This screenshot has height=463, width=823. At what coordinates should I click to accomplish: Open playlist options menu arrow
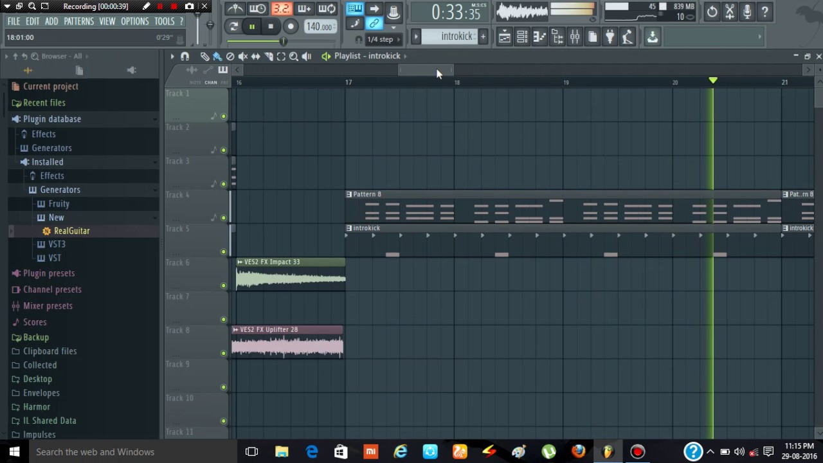point(172,56)
